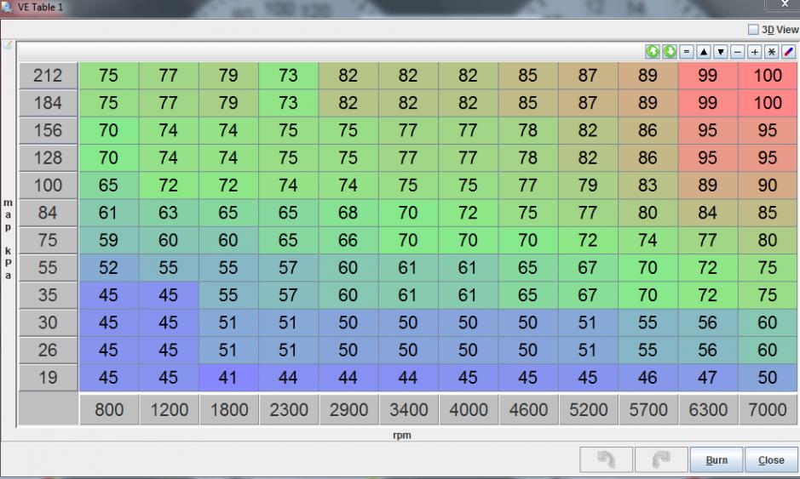Select cell 83 at 100 kPa, 5700 rpm

coord(648,185)
